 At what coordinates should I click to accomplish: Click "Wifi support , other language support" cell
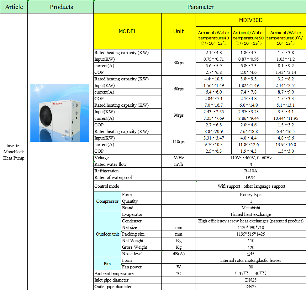click(251, 186)
